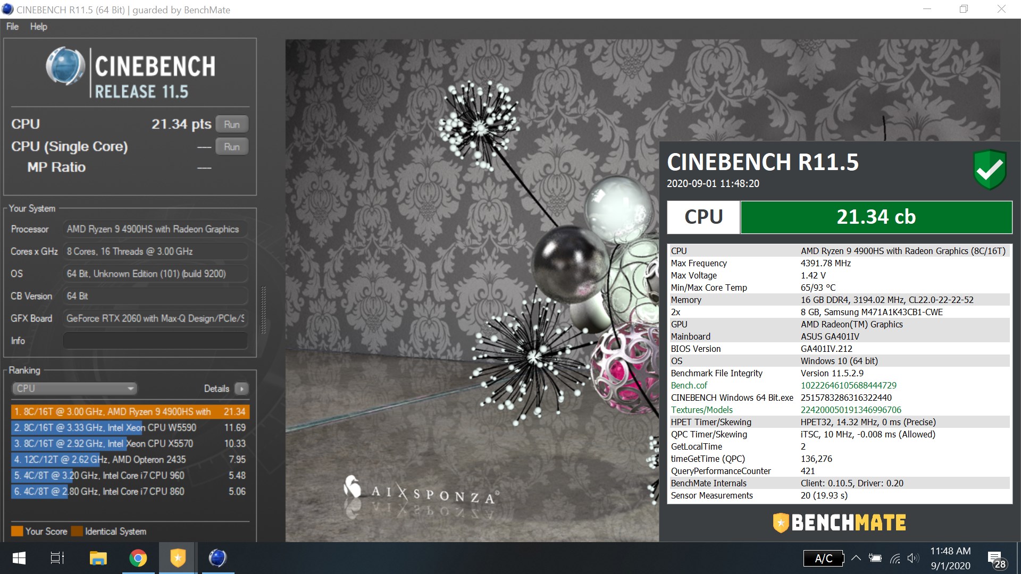Click the A/C power indicator in tray
The image size is (1021, 574).
(823, 558)
